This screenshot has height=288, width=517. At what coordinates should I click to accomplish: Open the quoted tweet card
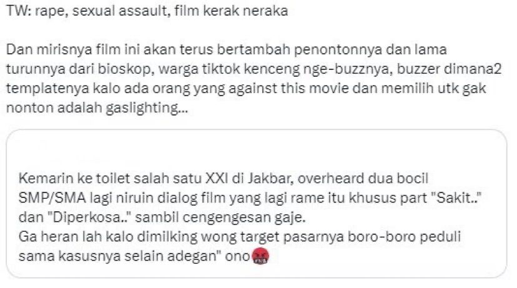[x=257, y=204]
